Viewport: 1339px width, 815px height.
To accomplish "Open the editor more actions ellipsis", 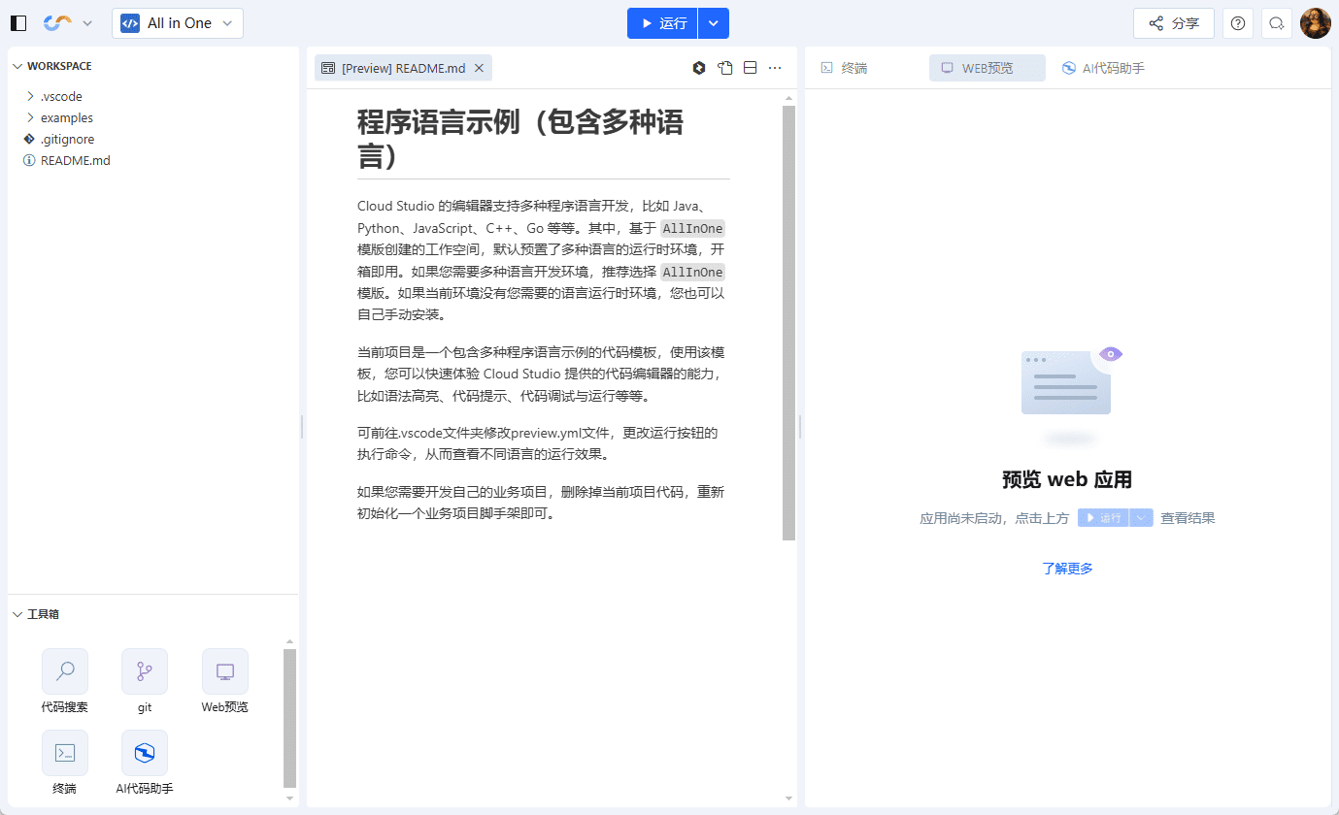I will tap(775, 68).
